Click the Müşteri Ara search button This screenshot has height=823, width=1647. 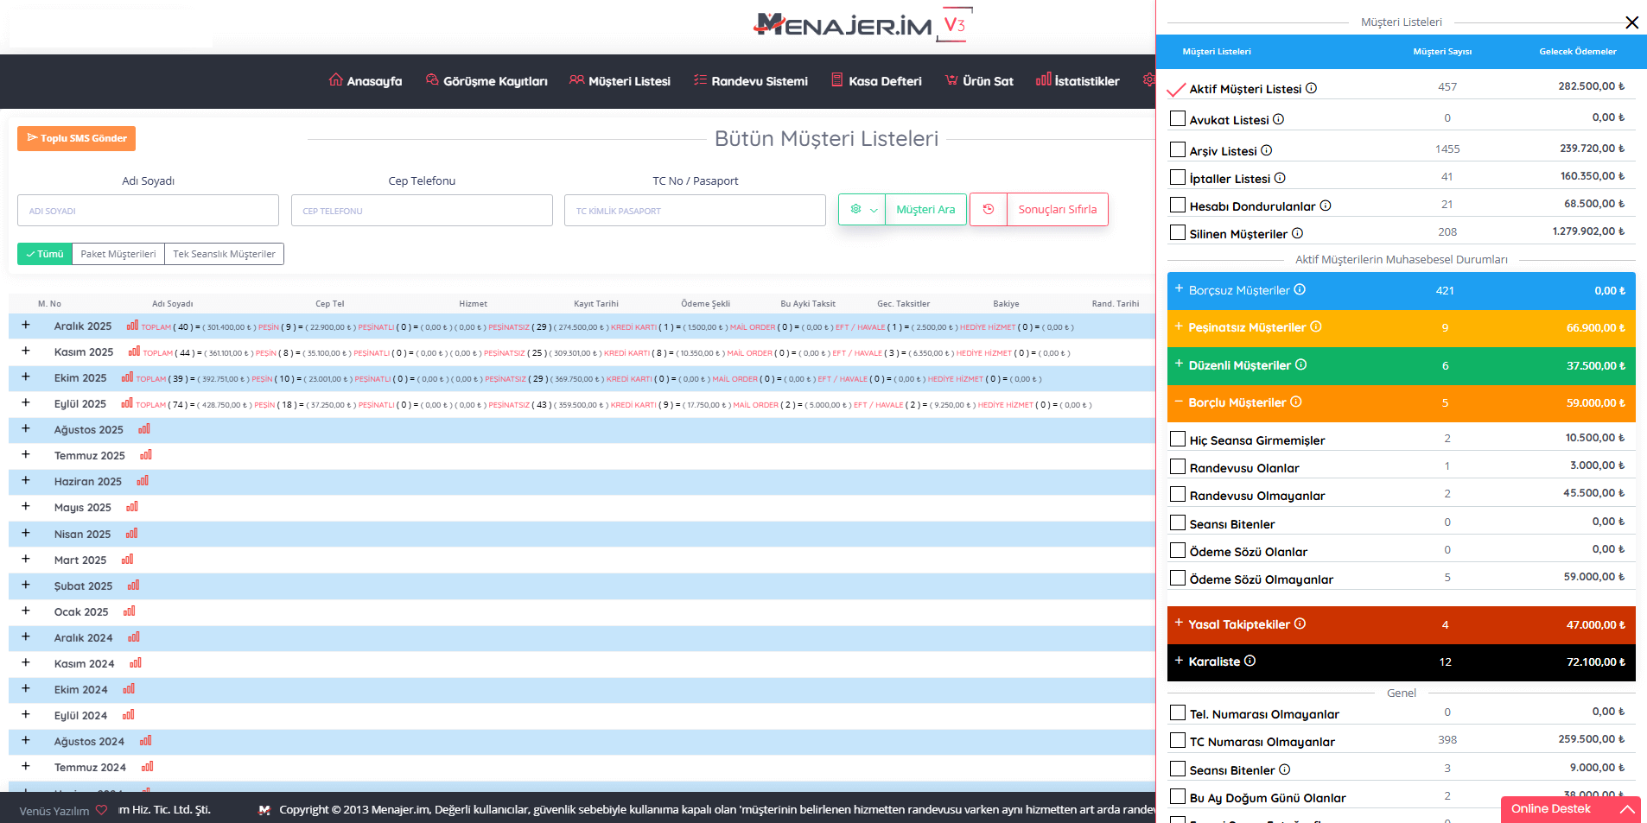(925, 210)
